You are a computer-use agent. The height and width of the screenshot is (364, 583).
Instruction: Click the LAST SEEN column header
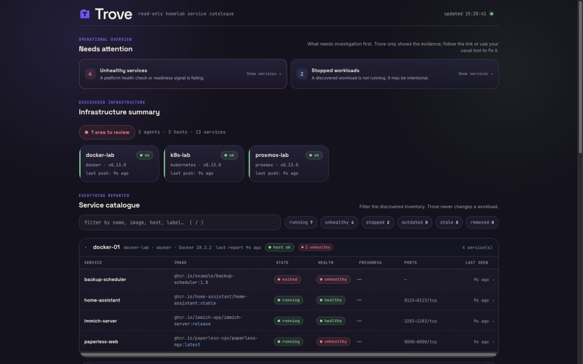[x=477, y=263]
